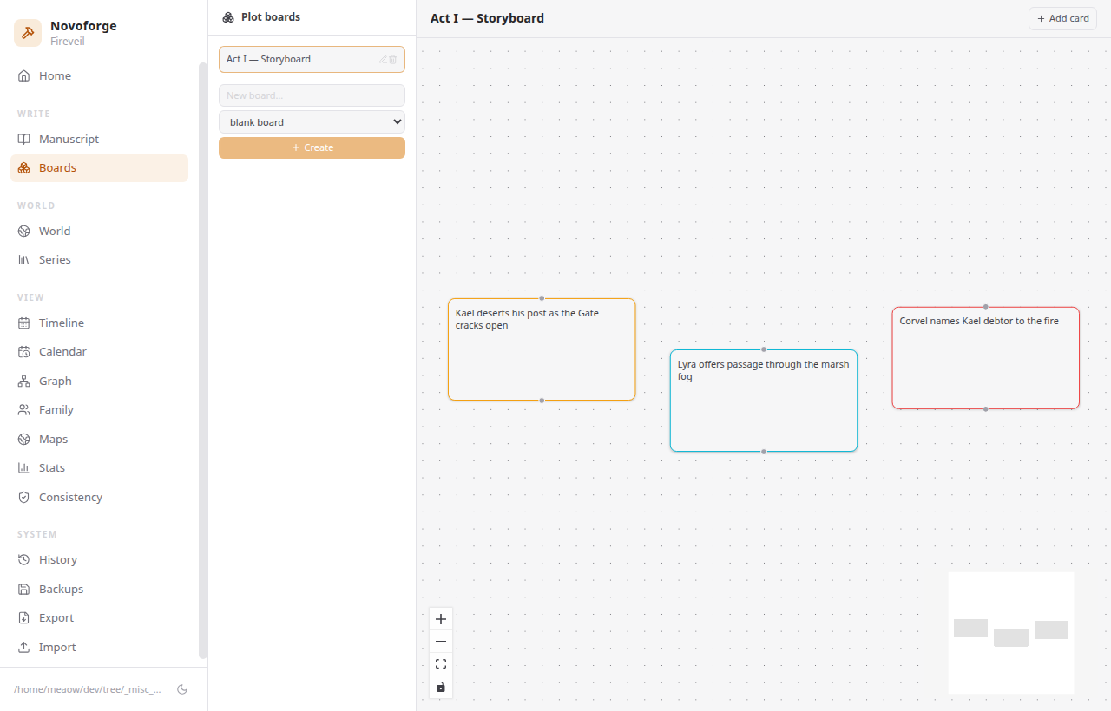This screenshot has width=1111, height=711.
Task: Click the Create board button
Action: point(312,148)
